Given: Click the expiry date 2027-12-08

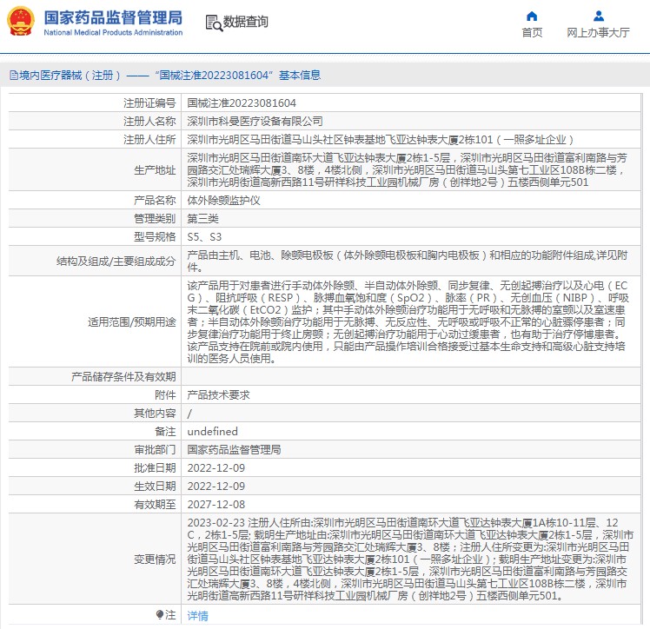Looking at the screenshot, I should pyautogui.click(x=216, y=504).
